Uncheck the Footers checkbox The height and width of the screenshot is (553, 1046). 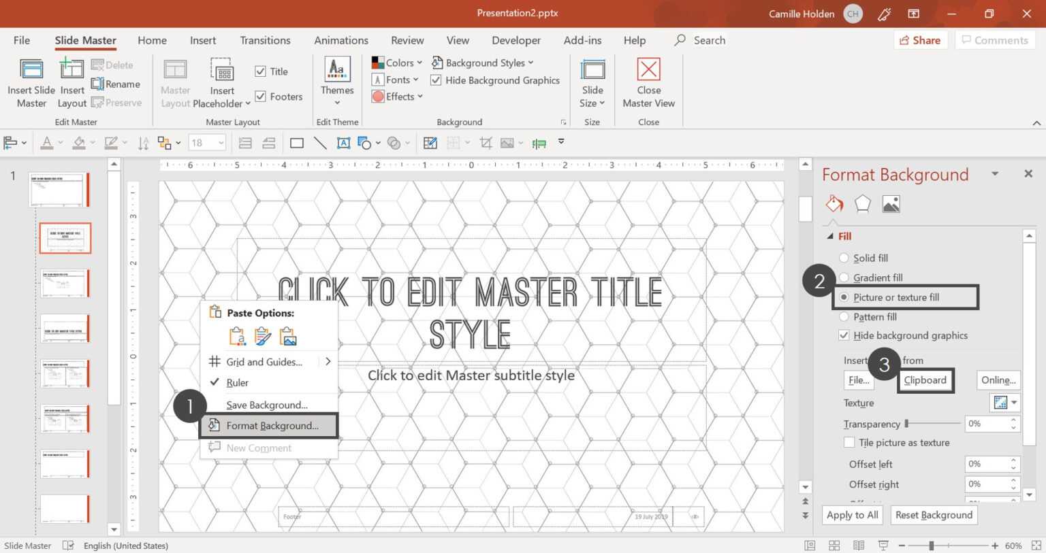261,96
